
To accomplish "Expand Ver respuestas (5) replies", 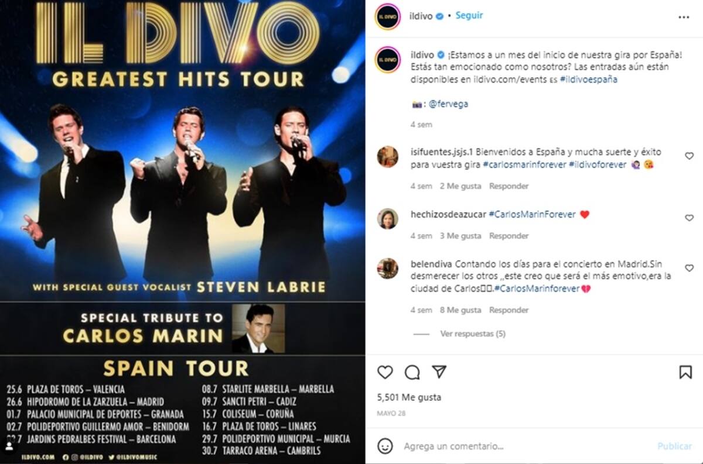I will pyautogui.click(x=473, y=334).
